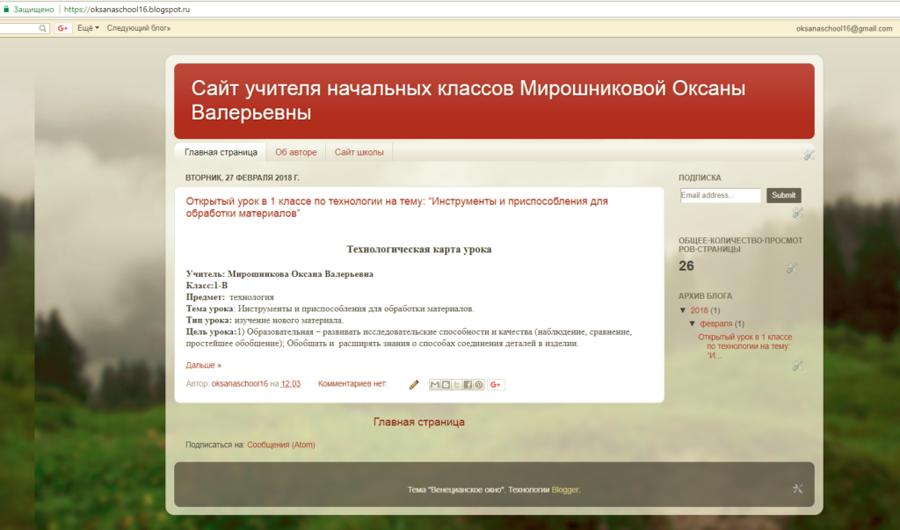The image size is (900, 530).
Task: Click 'Сообщения (Atom)' feed link
Action: point(281,445)
